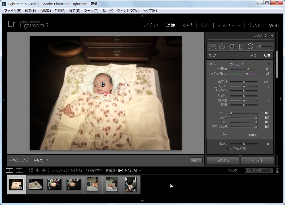The width and height of the screenshot is (285, 205).
Task: Select the Radial Filter tool
Action: [x=250, y=46]
